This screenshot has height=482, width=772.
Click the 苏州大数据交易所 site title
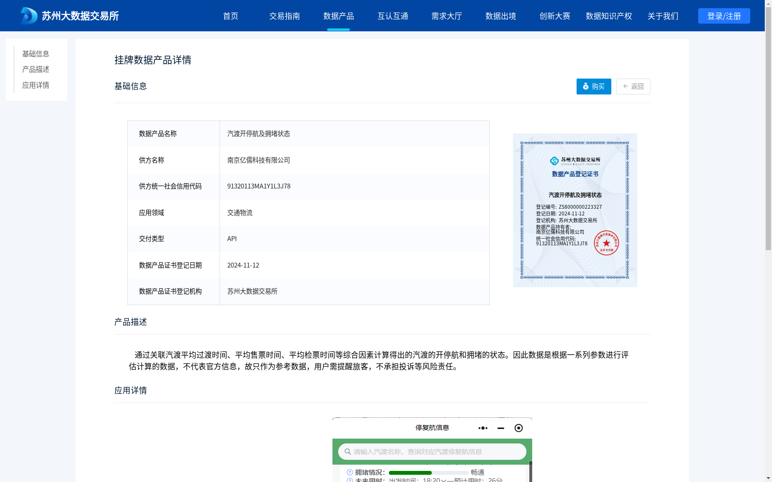coord(80,16)
